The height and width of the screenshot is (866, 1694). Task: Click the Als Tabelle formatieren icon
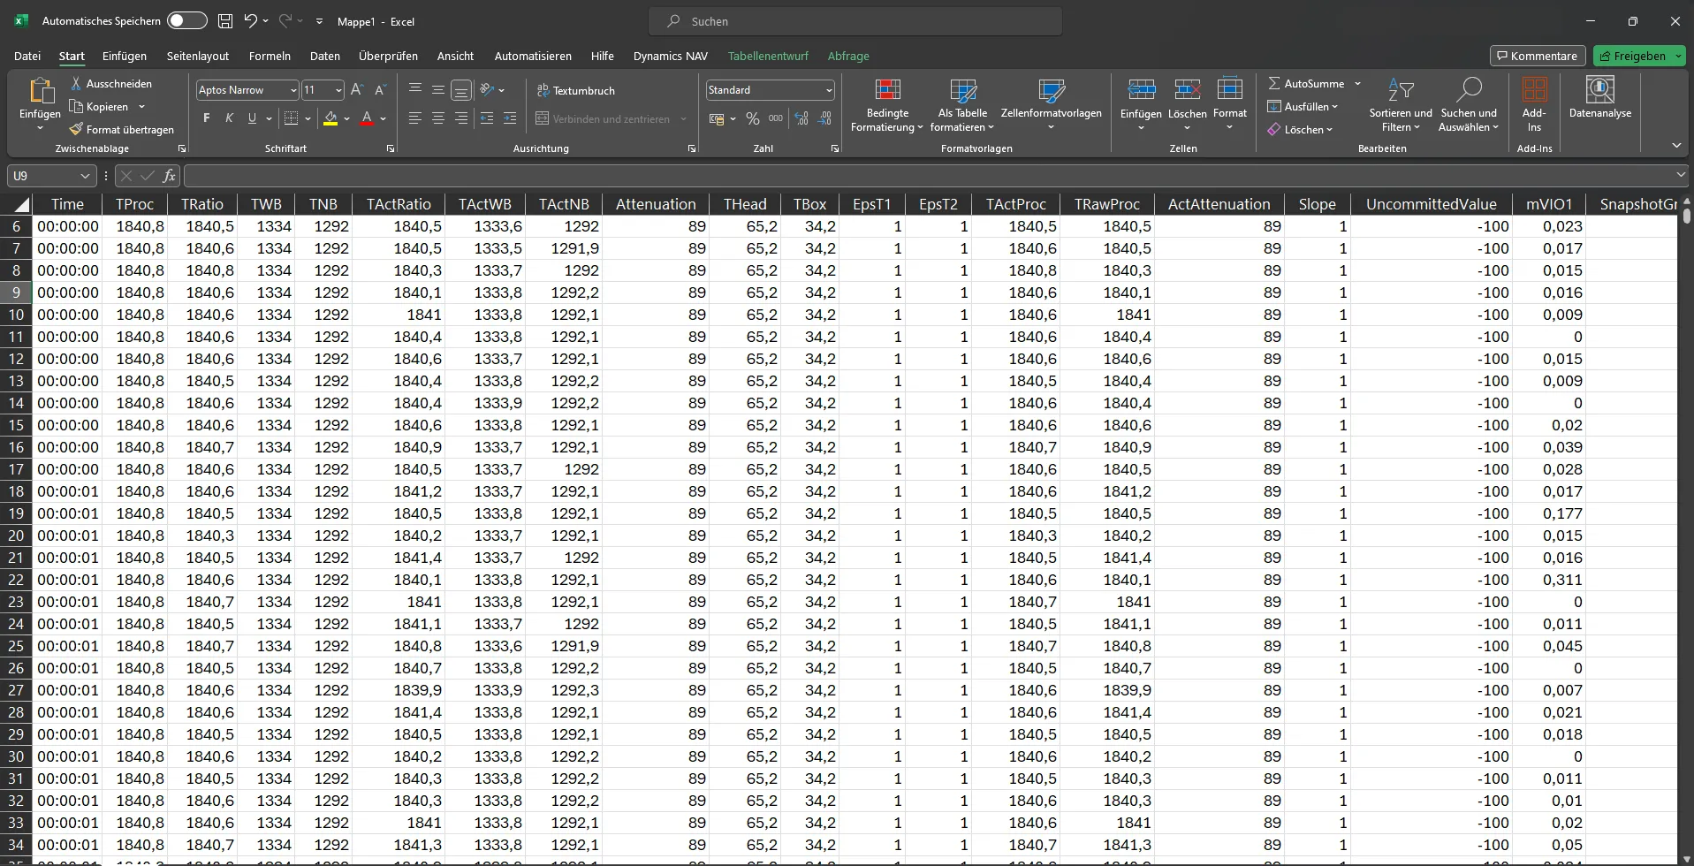tap(962, 90)
